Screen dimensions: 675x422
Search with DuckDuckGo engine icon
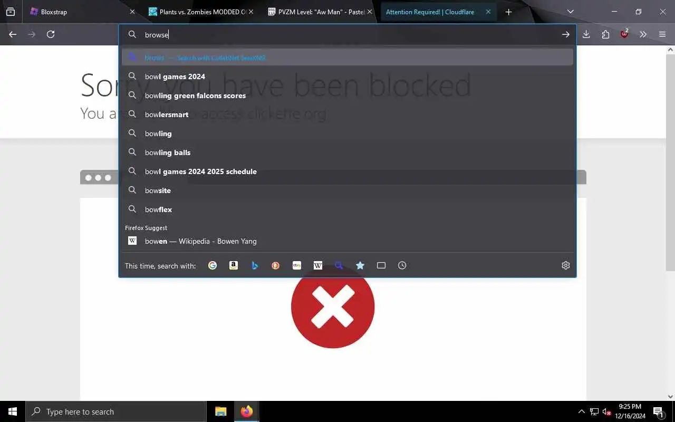(276, 265)
